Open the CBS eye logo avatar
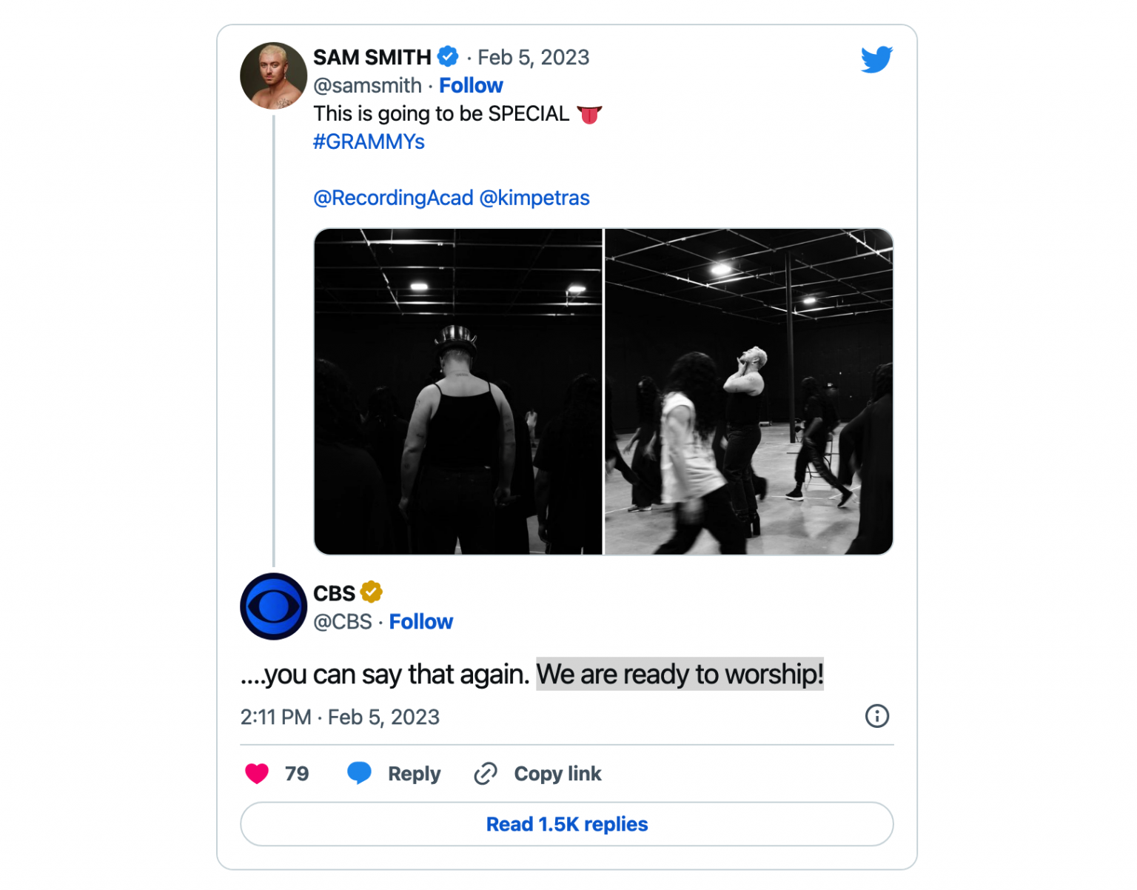 point(273,606)
